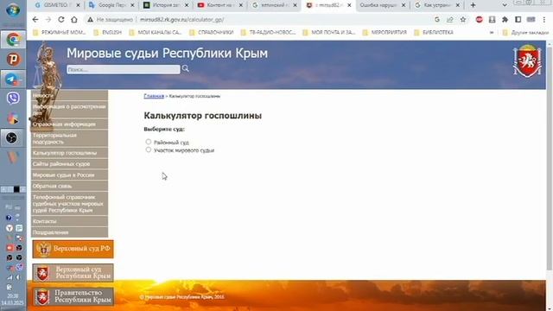The image size is (553, 311).
Task: Reload the current page
Action: tap(61, 20)
